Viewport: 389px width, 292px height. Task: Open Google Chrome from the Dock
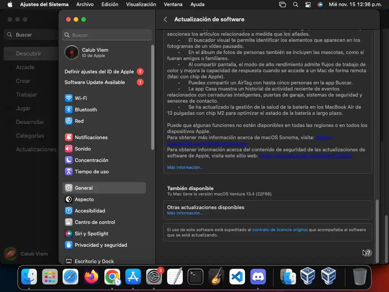click(112, 276)
